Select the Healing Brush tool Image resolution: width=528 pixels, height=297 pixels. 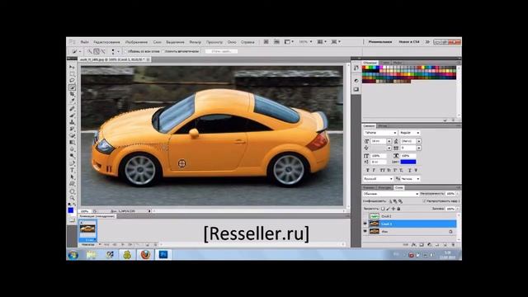tap(72, 108)
